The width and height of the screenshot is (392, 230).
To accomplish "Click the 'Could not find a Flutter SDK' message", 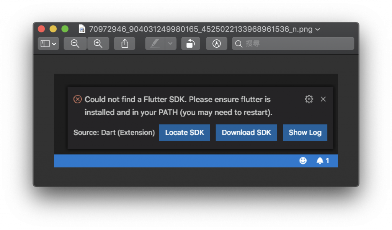I will coord(178,106).
